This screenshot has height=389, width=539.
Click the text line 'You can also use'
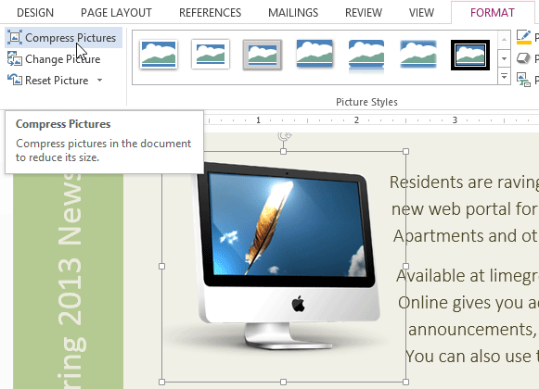pos(471,357)
